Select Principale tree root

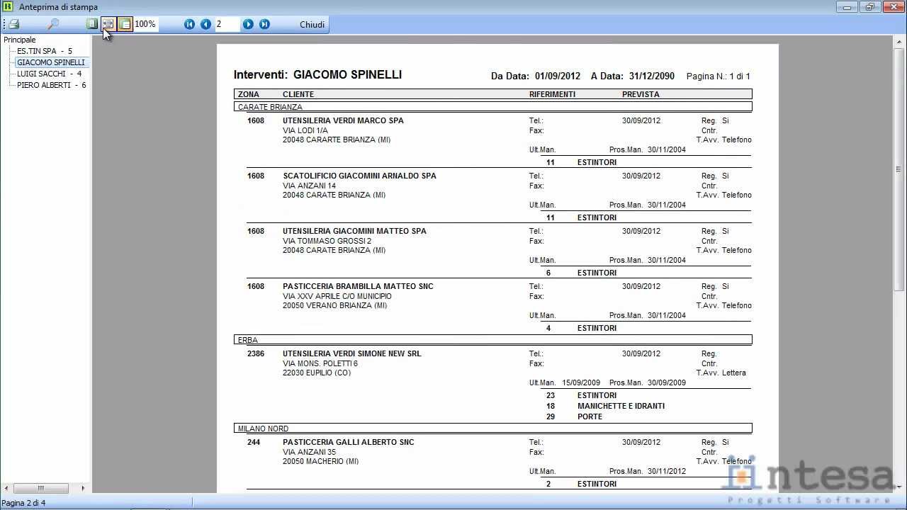click(20, 40)
